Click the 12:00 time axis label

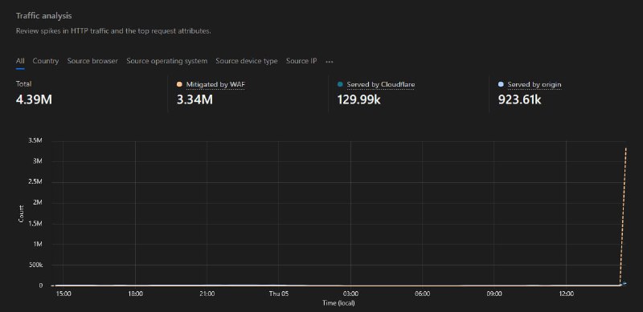point(567,294)
